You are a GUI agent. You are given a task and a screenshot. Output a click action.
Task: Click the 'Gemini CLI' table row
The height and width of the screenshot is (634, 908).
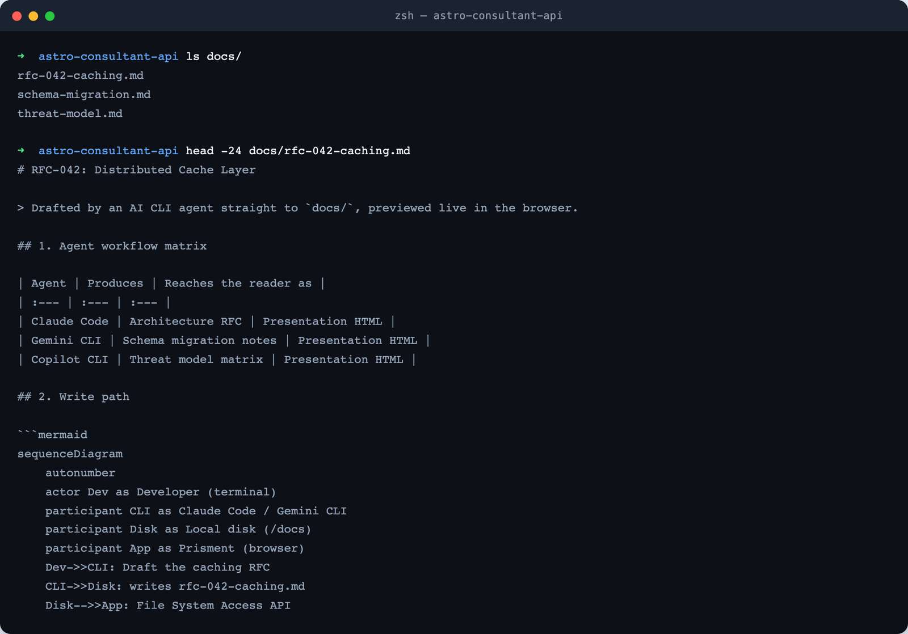224,340
